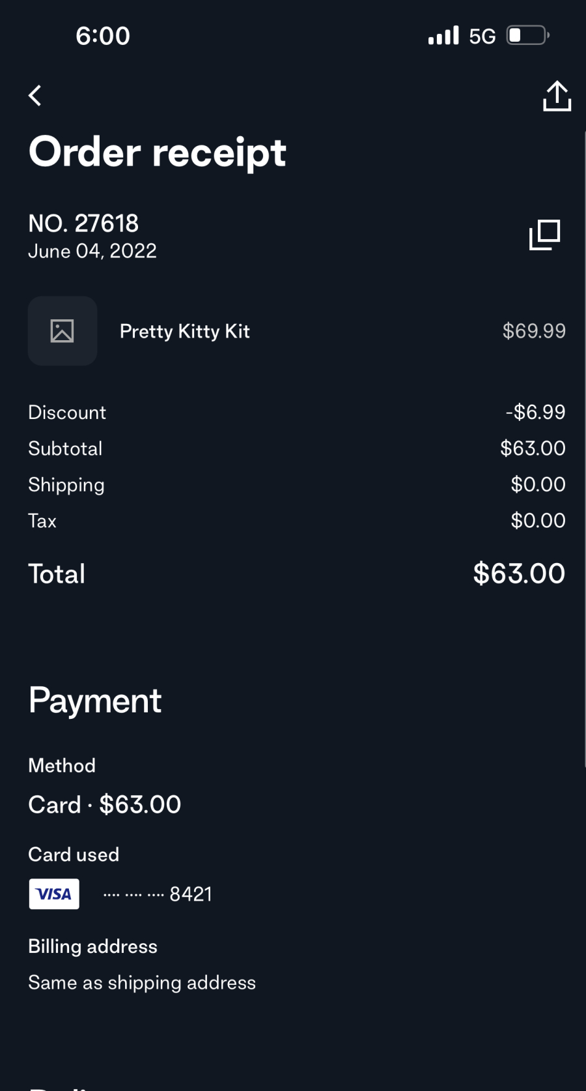
Task: Tap the Total amount $63.00
Action: [x=519, y=574]
